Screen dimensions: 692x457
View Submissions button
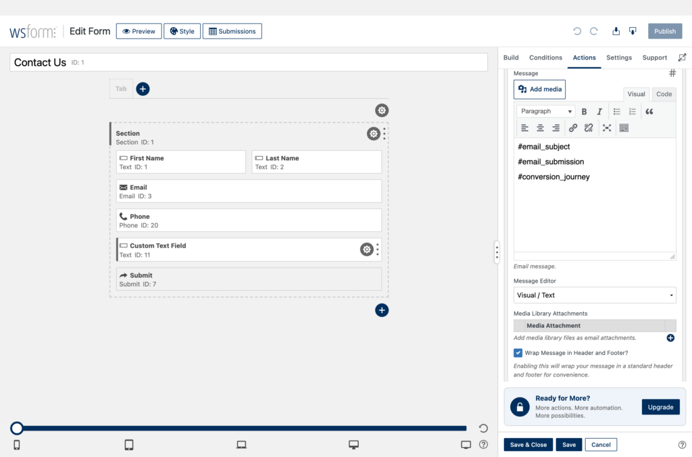tap(232, 31)
